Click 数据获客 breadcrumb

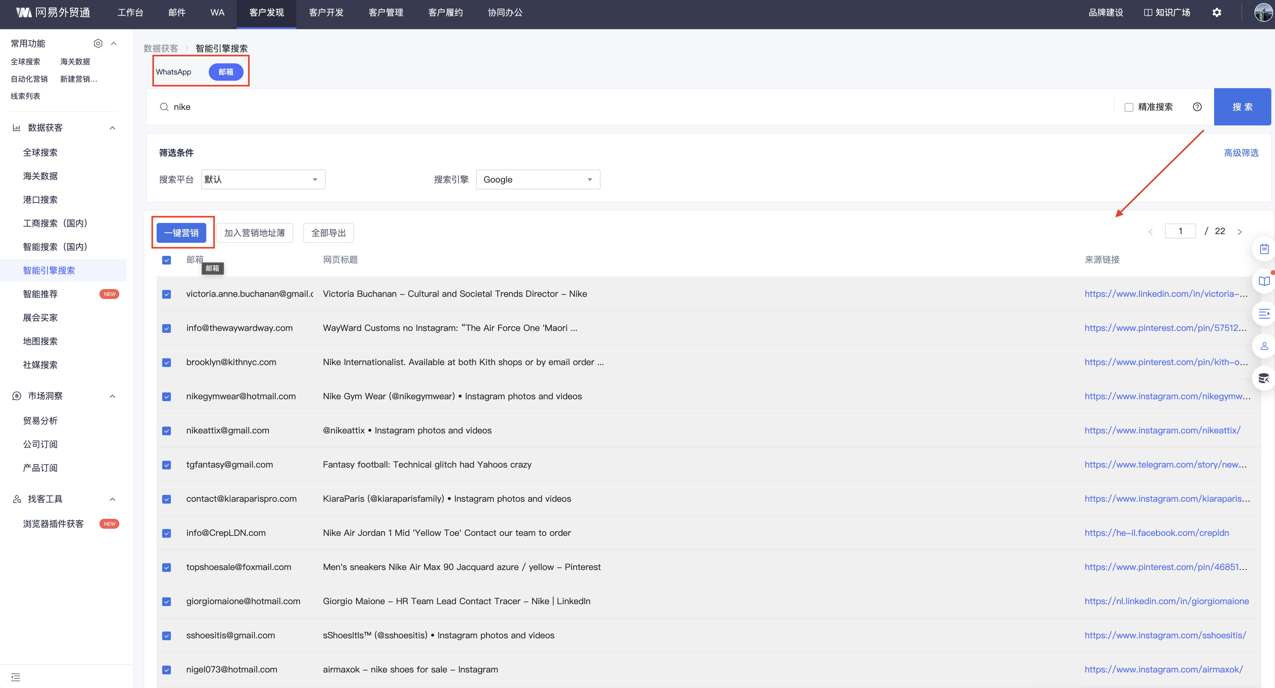(x=161, y=48)
